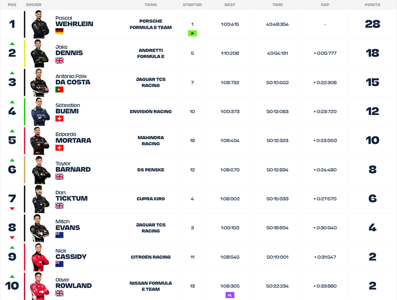This screenshot has height=300, width=397.
Task: Open Taylor Barnard's driver photo
Action: point(41,170)
